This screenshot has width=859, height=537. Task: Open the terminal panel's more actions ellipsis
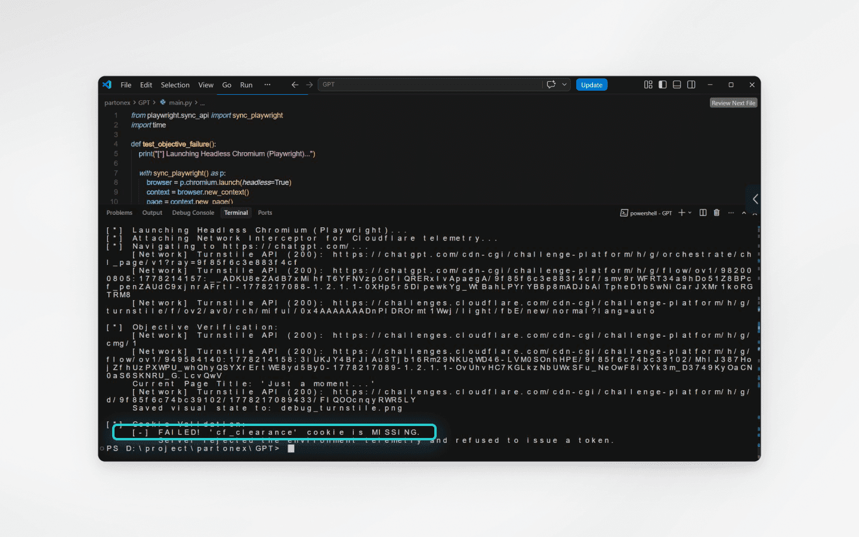tap(731, 213)
